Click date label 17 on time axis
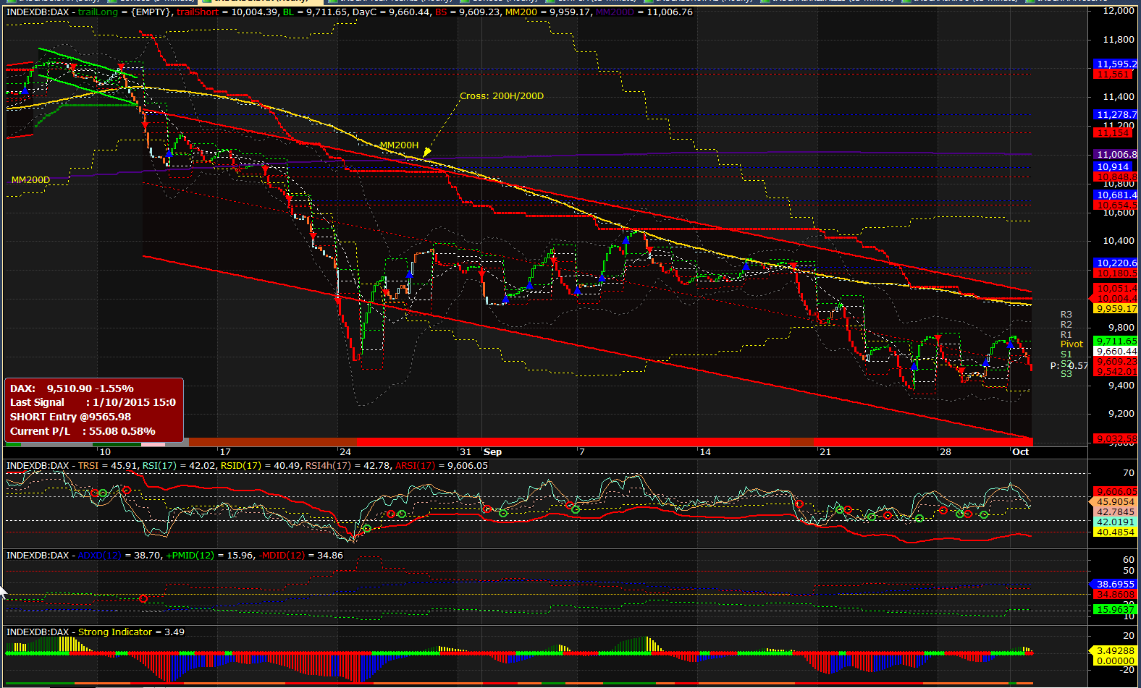Screen dimensions: 1141x688 [x=225, y=451]
